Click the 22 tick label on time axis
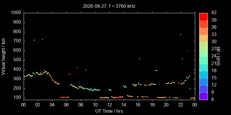This screenshot has height=115, width=231. pos(181,105)
